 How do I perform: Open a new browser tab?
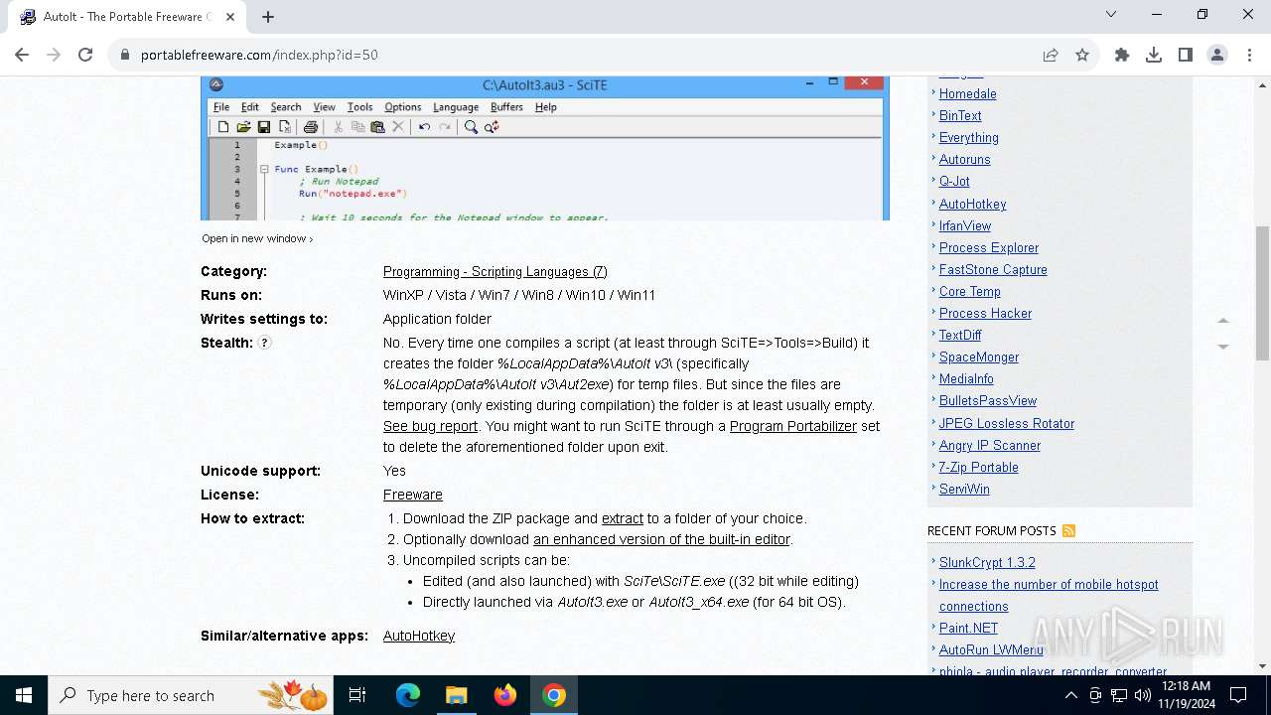268,17
